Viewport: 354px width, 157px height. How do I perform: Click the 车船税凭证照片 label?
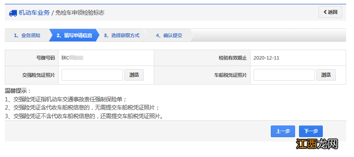[x=231, y=75]
